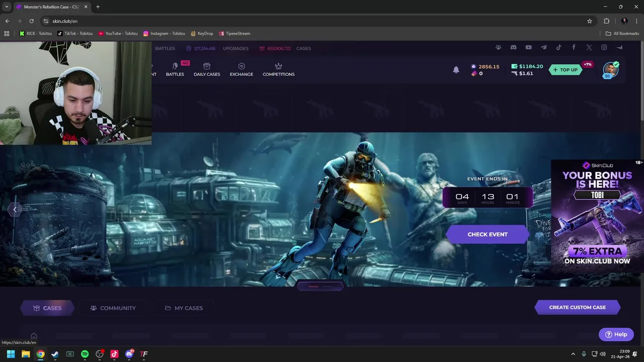This screenshot has height=362, width=644.
Task: Open the user profile avatar with level 50
Action: click(x=611, y=70)
